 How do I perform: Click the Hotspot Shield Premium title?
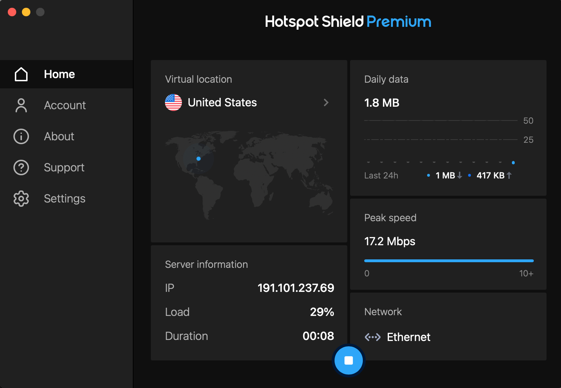pos(348,22)
